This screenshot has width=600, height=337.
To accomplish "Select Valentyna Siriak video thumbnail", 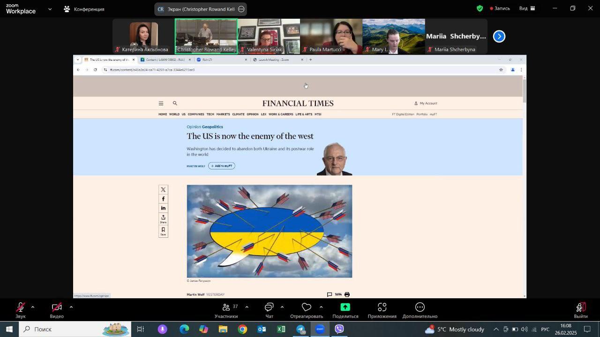I will click(269, 37).
